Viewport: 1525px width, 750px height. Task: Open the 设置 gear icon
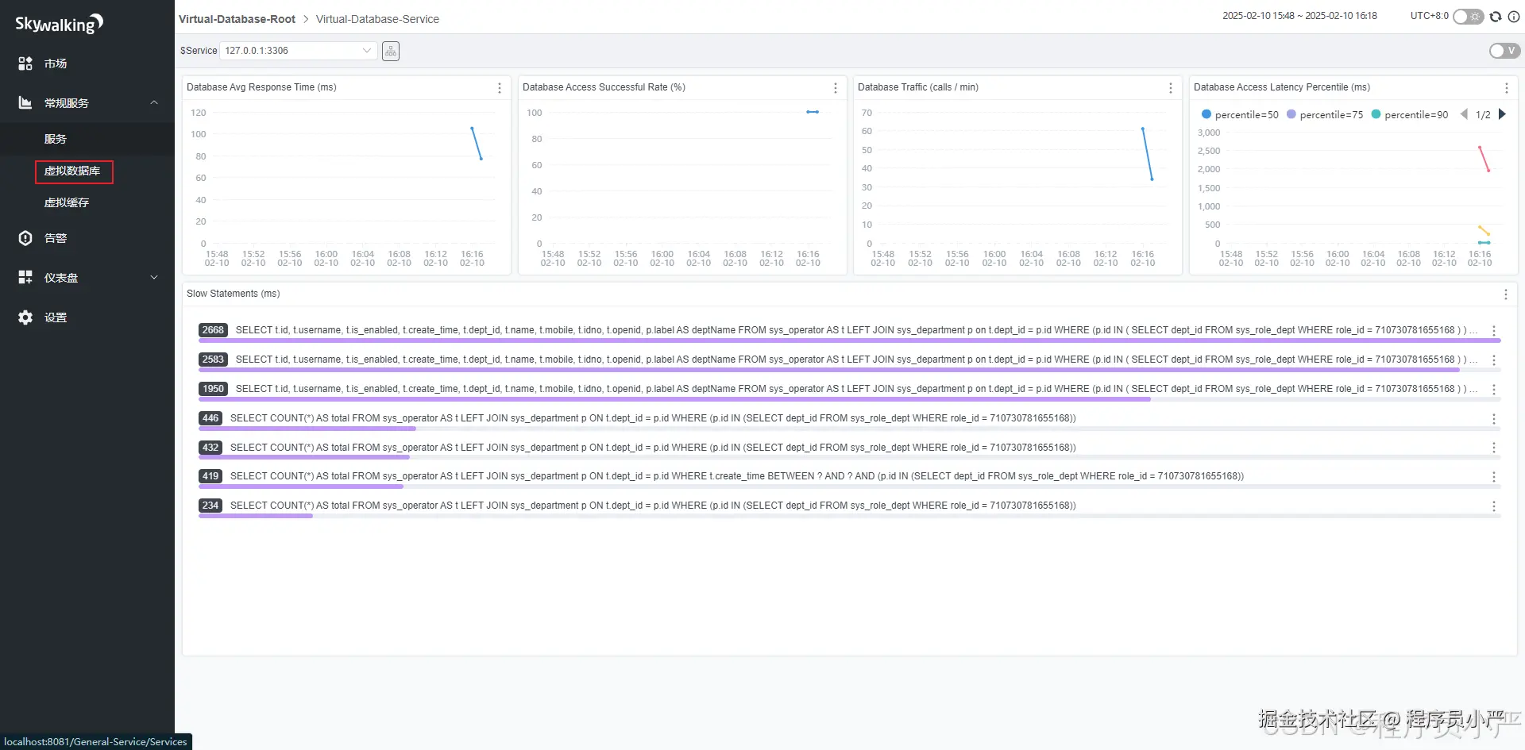point(25,317)
